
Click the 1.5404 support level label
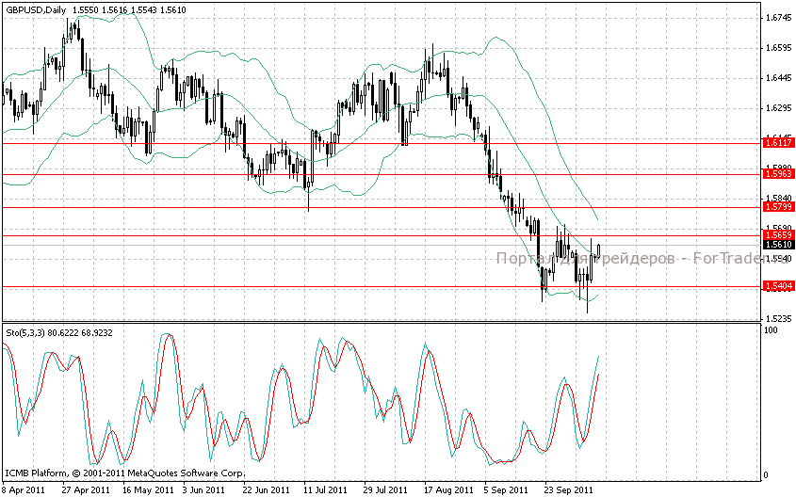click(x=778, y=286)
